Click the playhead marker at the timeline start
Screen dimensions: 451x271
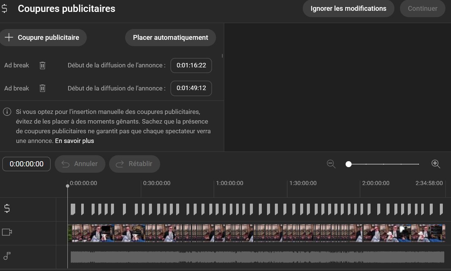coord(67,186)
